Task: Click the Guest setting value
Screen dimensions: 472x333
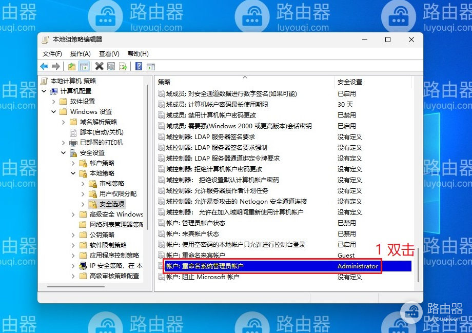Action: click(x=346, y=256)
